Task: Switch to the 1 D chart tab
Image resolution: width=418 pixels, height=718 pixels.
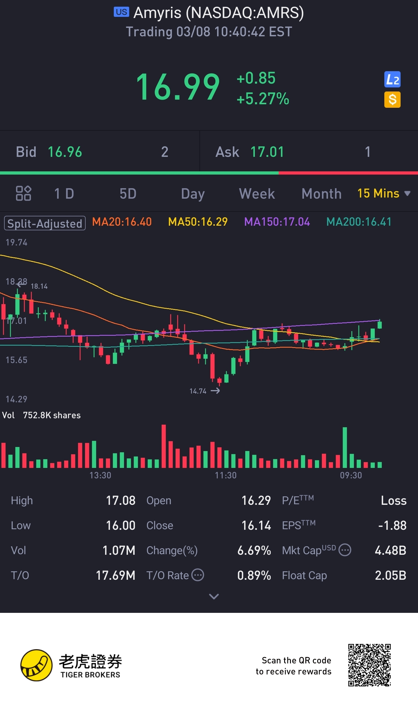Action: click(x=64, y=194)
